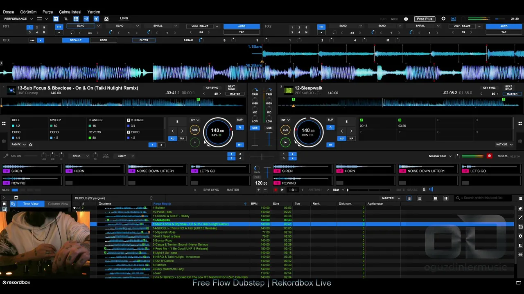Trigger the left SIREN sampler pad
Viewport: 524px width, 294px height.
pyautogui.click(x=32, y=169)
